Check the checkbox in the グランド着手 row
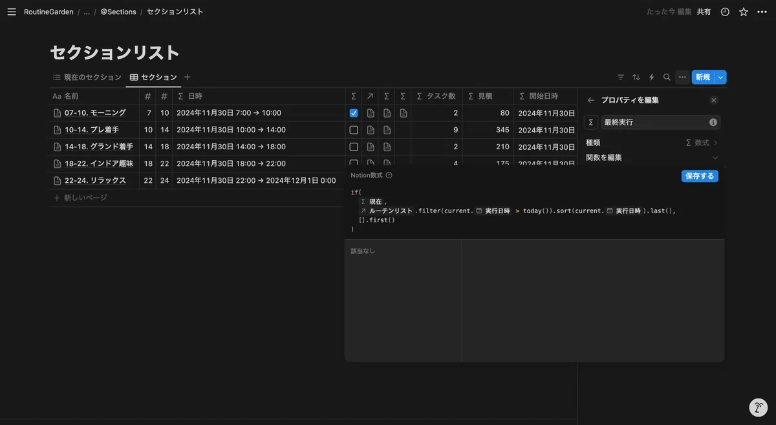This screenshot has height=425, width=776. (x=354, y=147)
